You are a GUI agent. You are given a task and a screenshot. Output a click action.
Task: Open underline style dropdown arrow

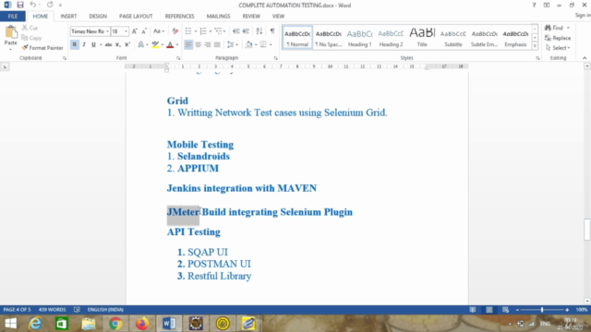click(101, 44)
